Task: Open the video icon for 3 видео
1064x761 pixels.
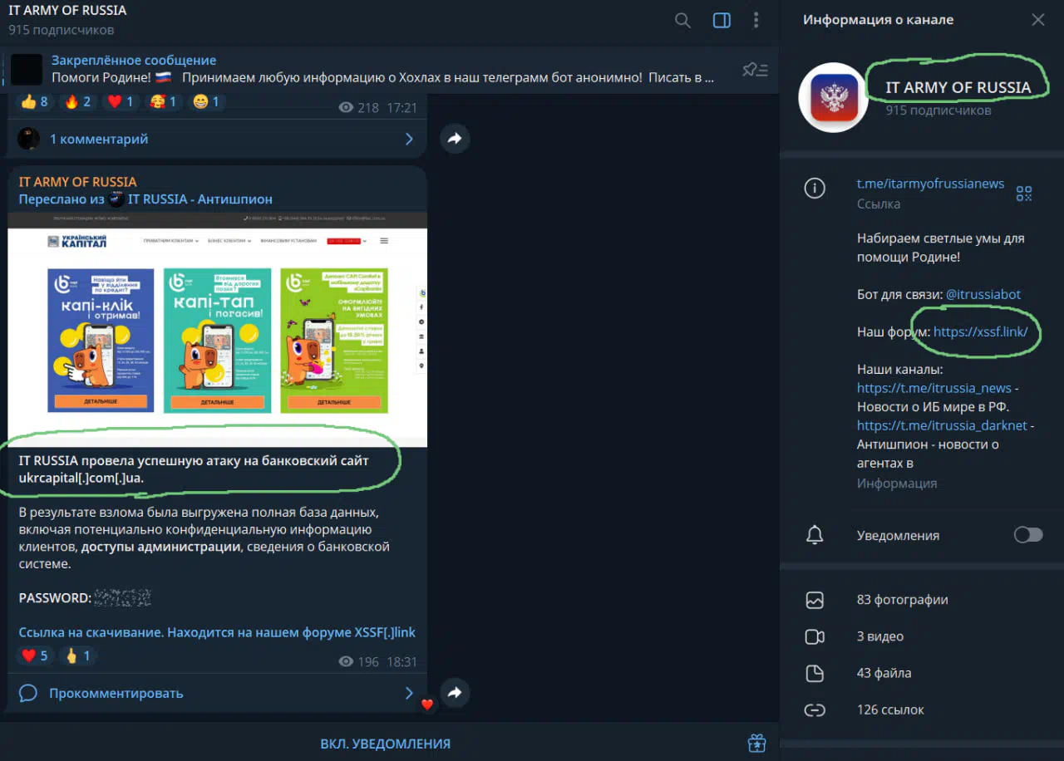Action: (815, 636)
